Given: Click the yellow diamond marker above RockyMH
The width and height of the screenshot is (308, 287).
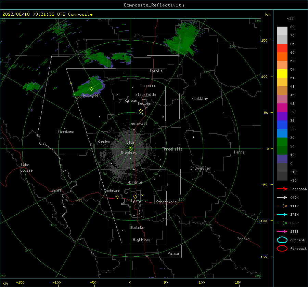Looking at the screenshot, I should [91, 89].
